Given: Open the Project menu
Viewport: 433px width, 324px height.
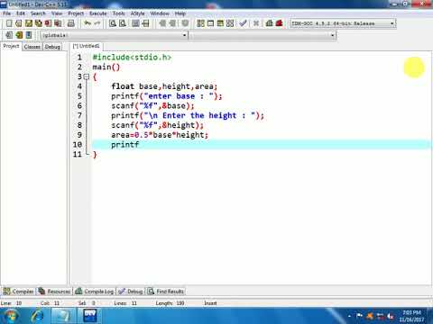Looking at the screenshot, I should 76,13.
